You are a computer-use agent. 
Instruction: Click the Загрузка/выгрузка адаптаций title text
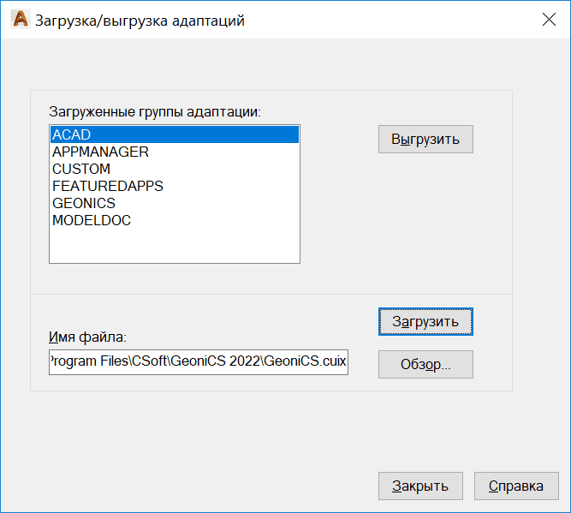pyautogui.click(x=140, y=21)
